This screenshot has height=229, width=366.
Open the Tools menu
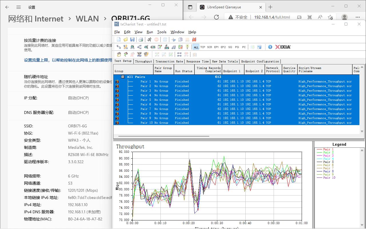[162, 32]
